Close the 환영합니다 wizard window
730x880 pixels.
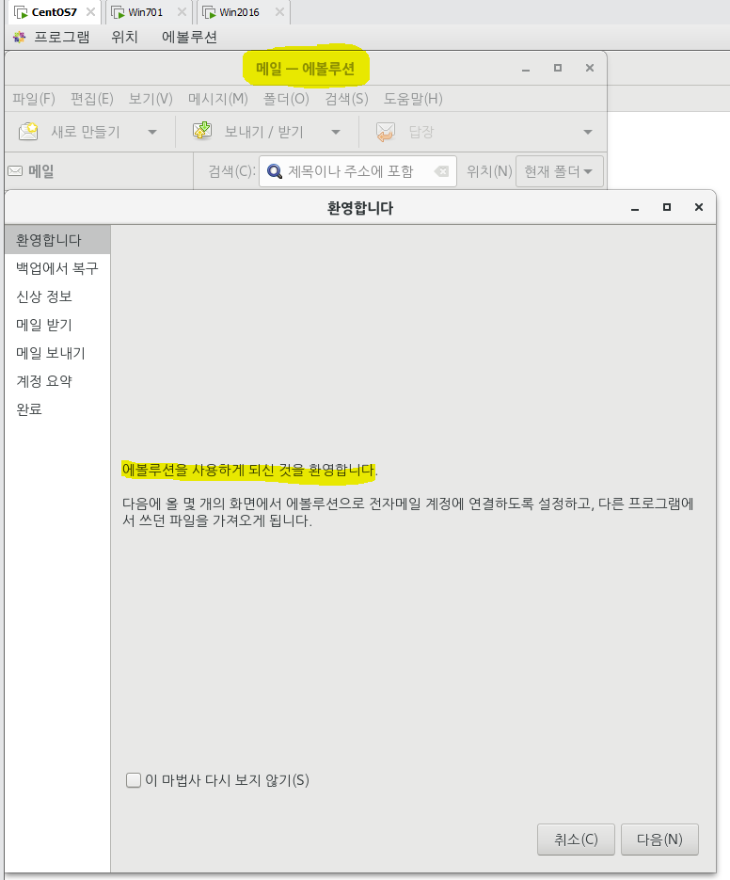(699, 207)
